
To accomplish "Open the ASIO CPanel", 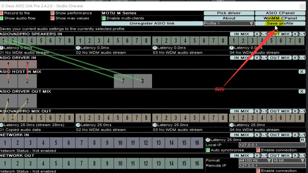I will click(x=280, y=13).
